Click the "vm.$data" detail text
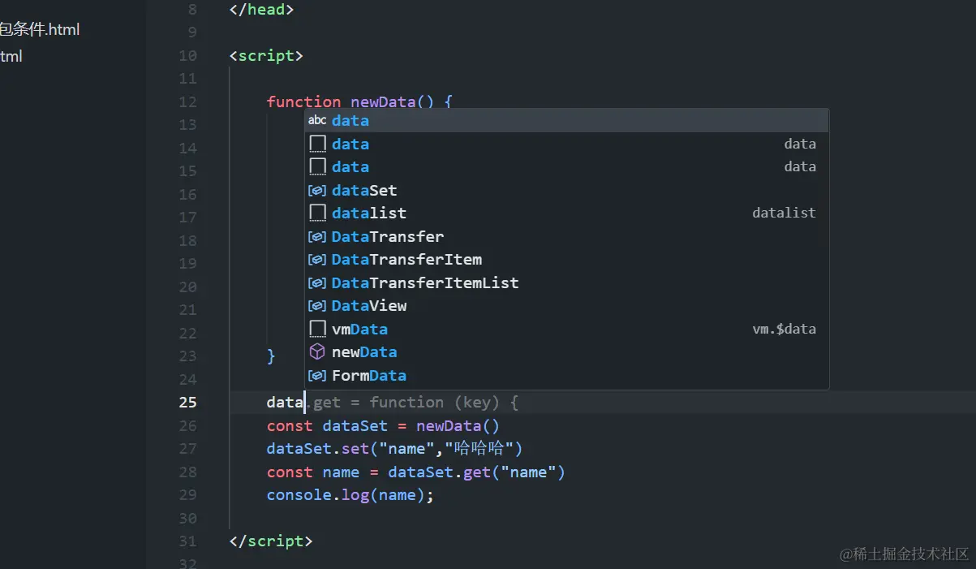The height and width of the screenshot is (569, 976). coord(784,329)
